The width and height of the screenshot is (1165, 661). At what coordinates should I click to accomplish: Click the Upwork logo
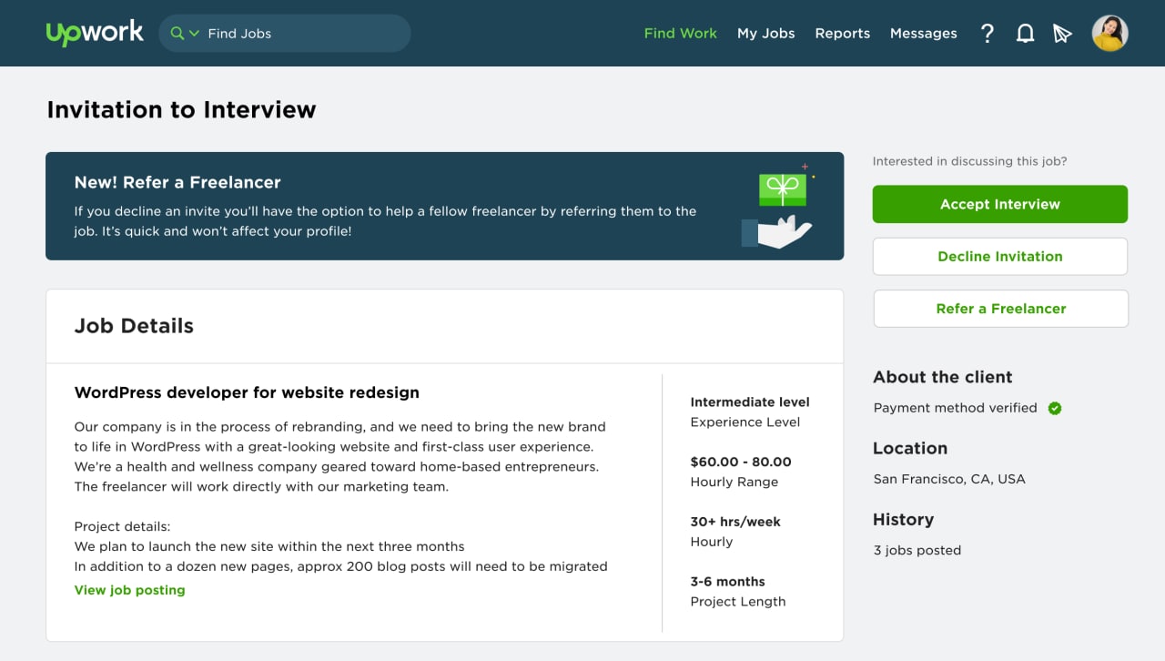pyautogui.click(x=95, y=33)
